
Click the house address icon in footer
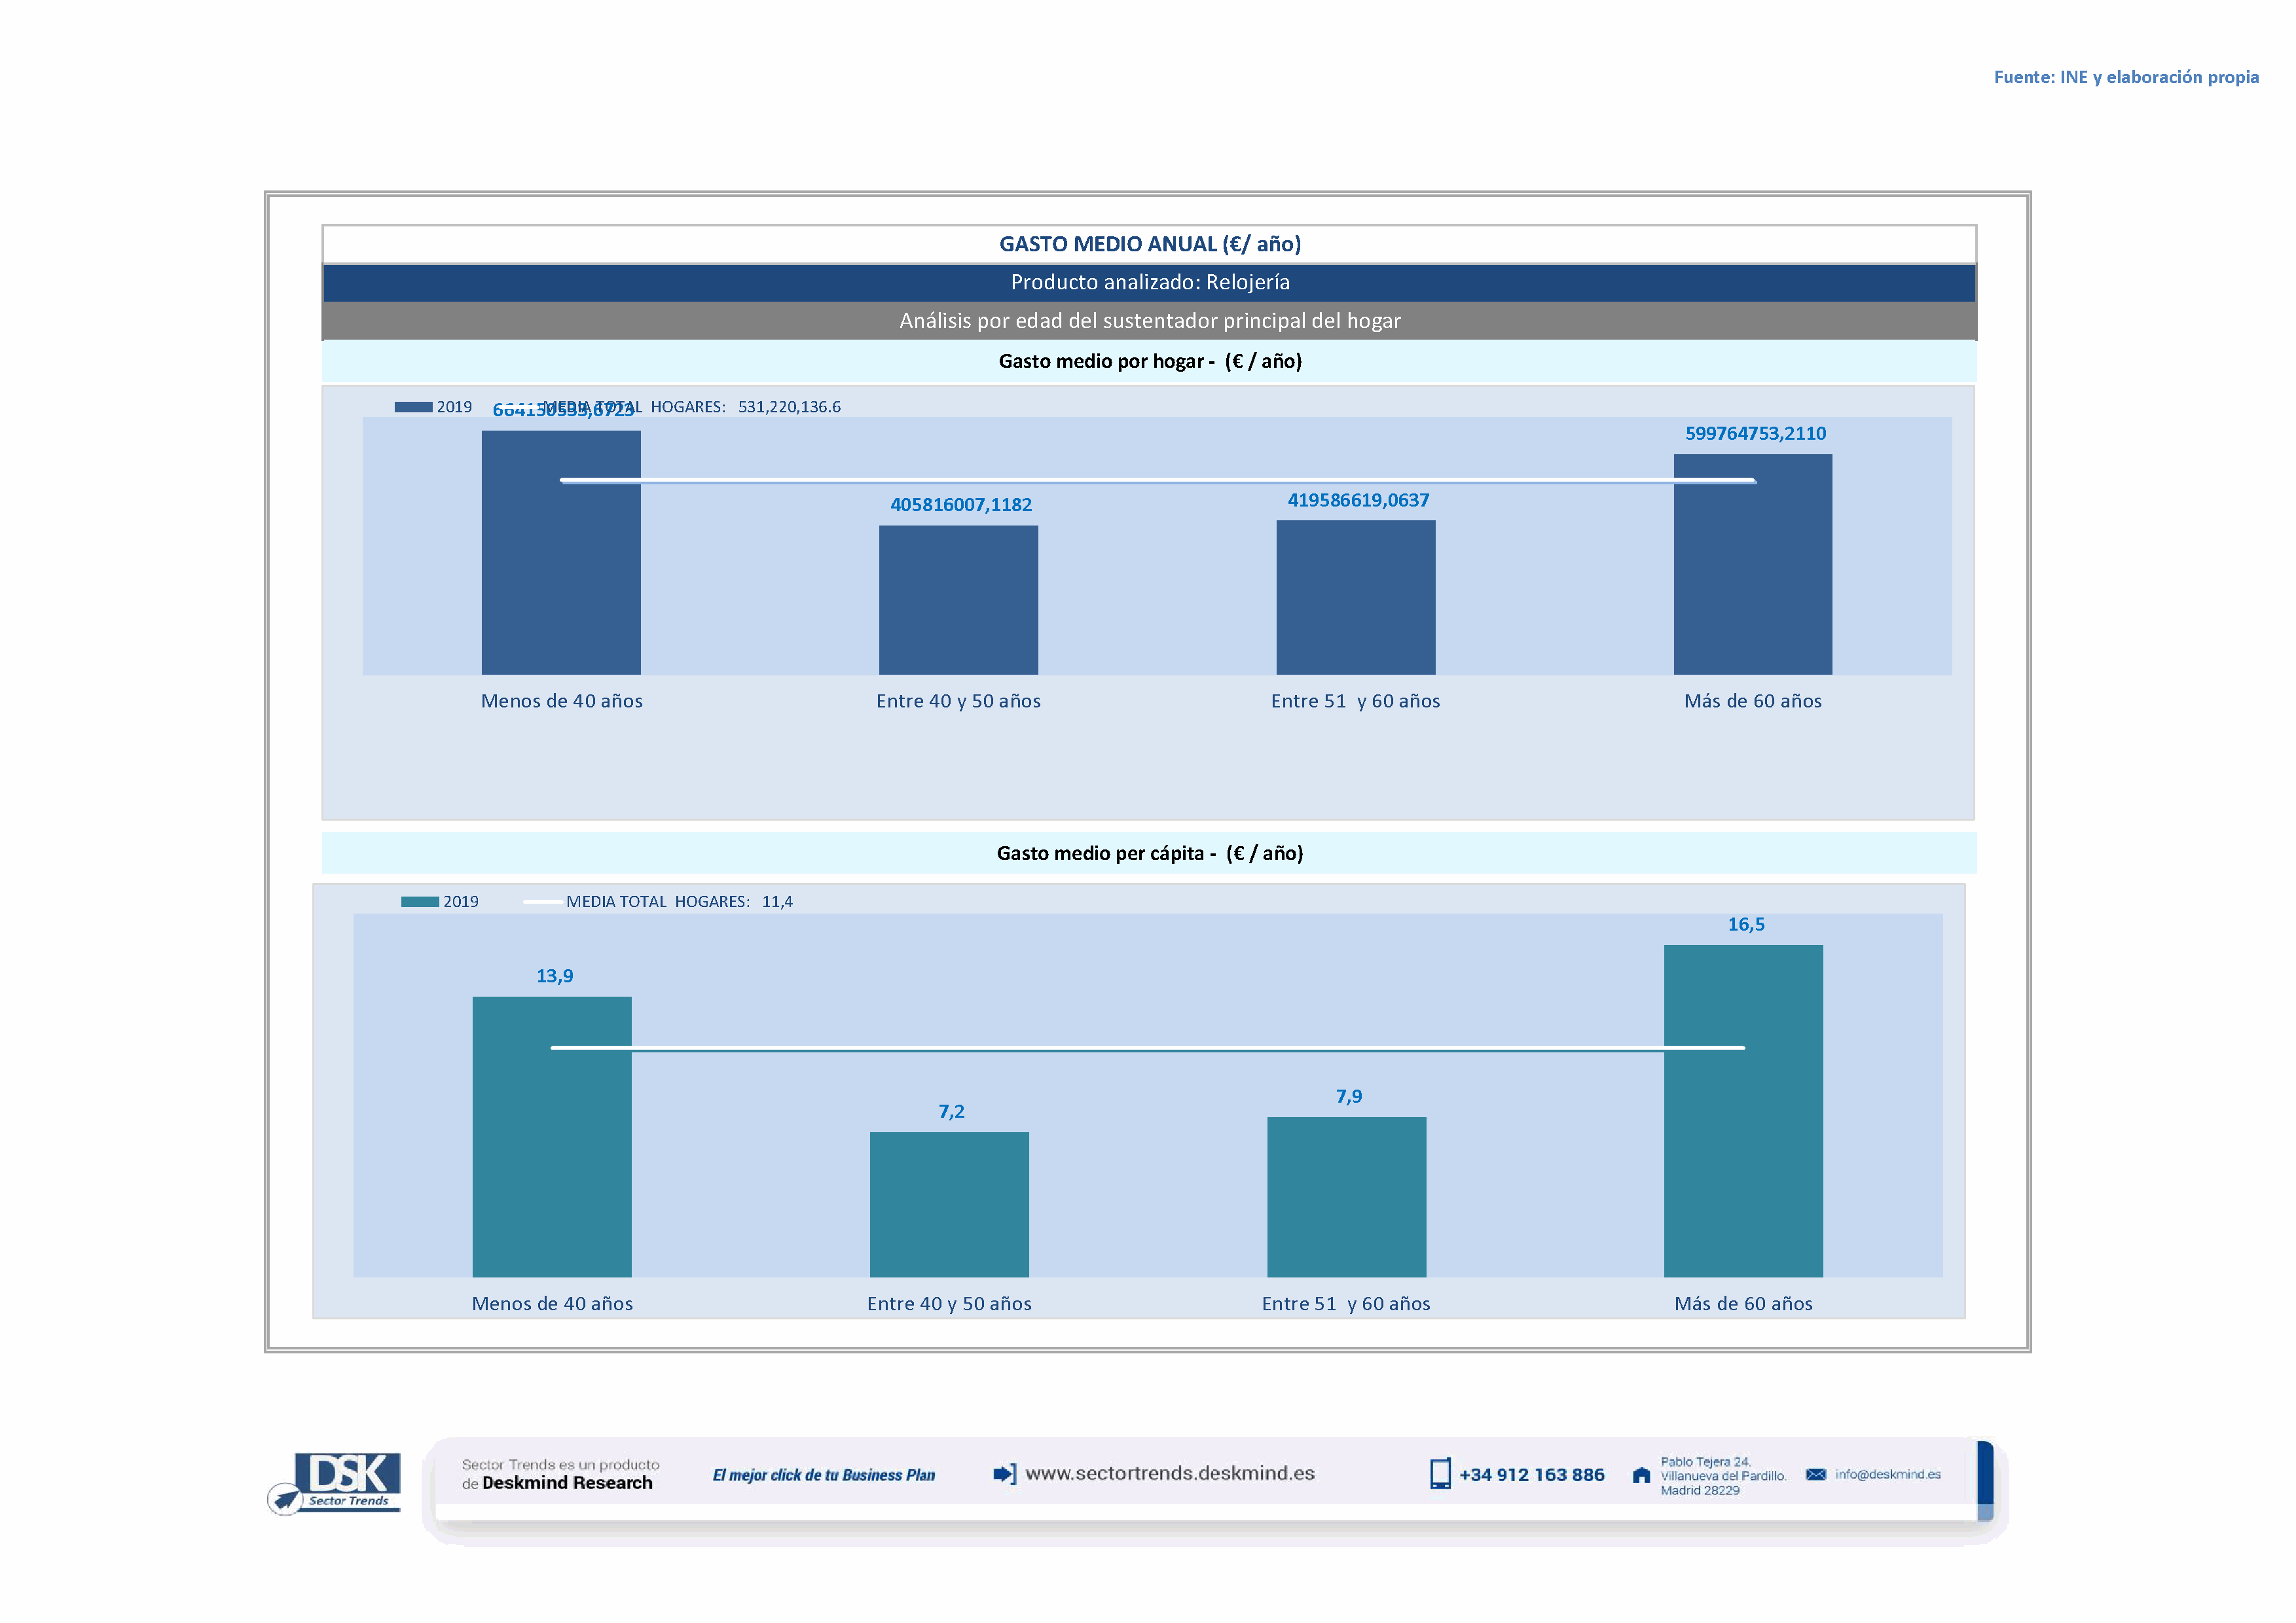tap(1641, 1475)
